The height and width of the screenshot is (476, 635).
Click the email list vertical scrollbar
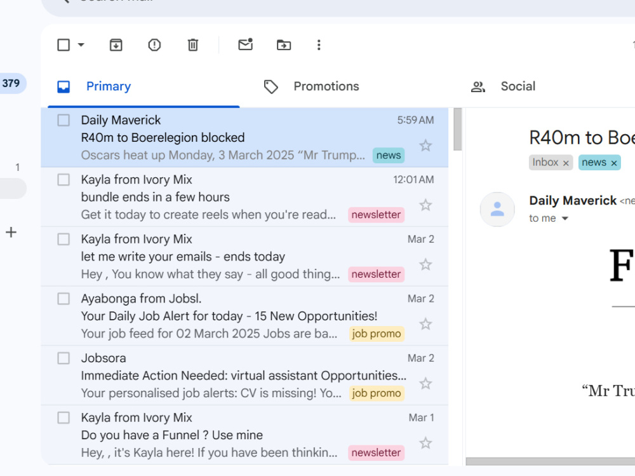[x=458, y=130]
